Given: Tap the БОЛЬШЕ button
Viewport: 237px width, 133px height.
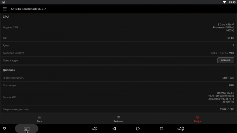Looking at the screenshot, I should 226,60.
